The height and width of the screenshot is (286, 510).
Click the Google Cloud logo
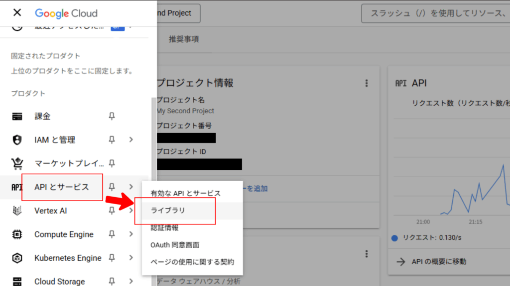[x=66, y=13]
